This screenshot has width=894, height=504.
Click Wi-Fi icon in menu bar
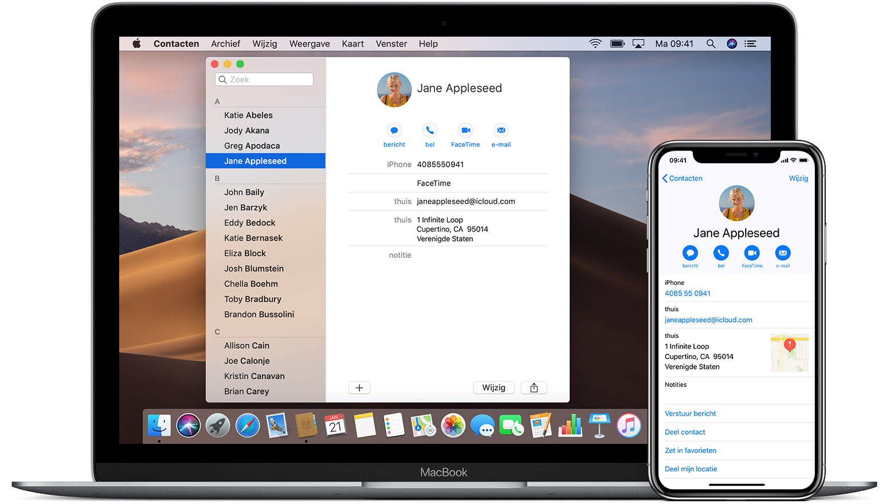pos(595,44)
